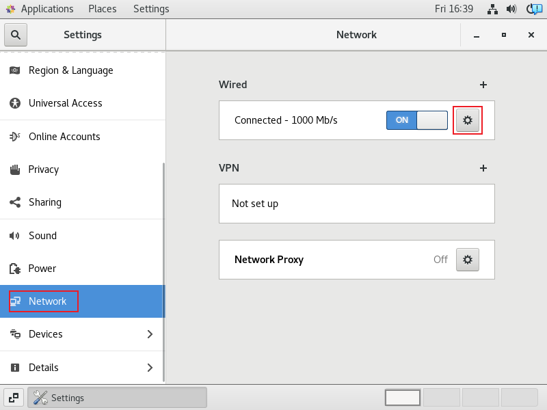Select the Network panel label
Screen dimensions: 547x410
(x=47, y=301)
